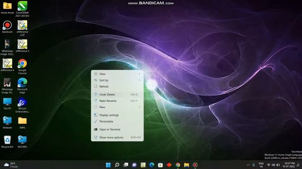Open Microsoft Store from the taskbar

[160, 165]
